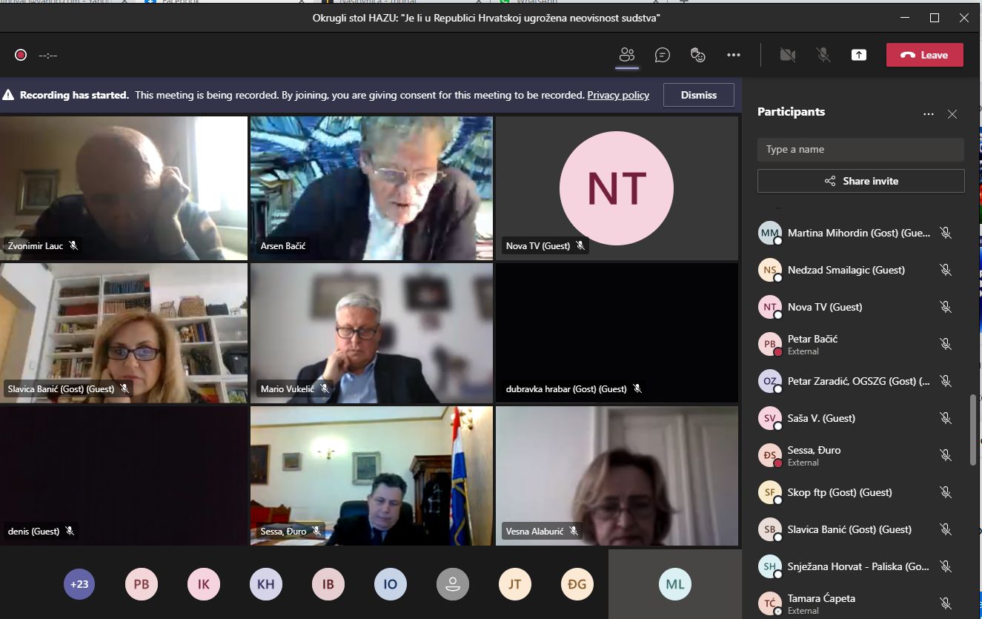
Task: Open more options in Participants panel header
Action: pos(929,114)
